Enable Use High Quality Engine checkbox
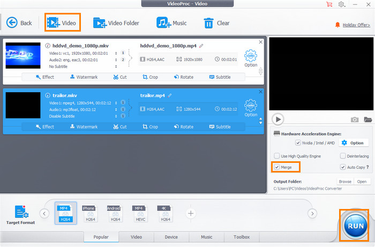 (276, 155)
